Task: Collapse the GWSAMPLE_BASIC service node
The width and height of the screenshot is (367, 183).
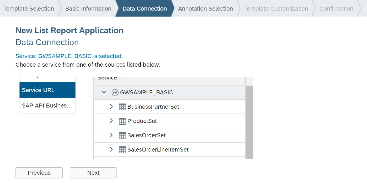Action: click(x=104, y=92)
